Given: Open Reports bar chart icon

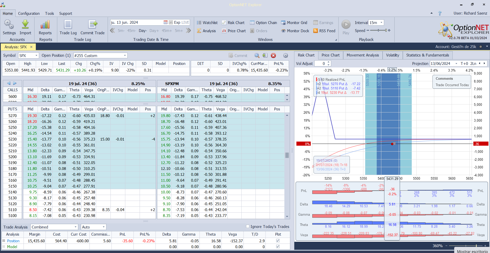Looking at the screenshot, I should pos(45,25).
